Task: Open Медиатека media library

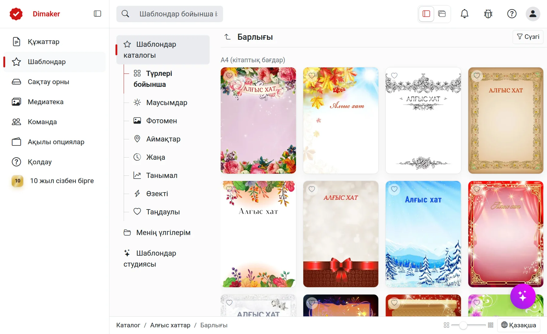Action: coord(54,102)
